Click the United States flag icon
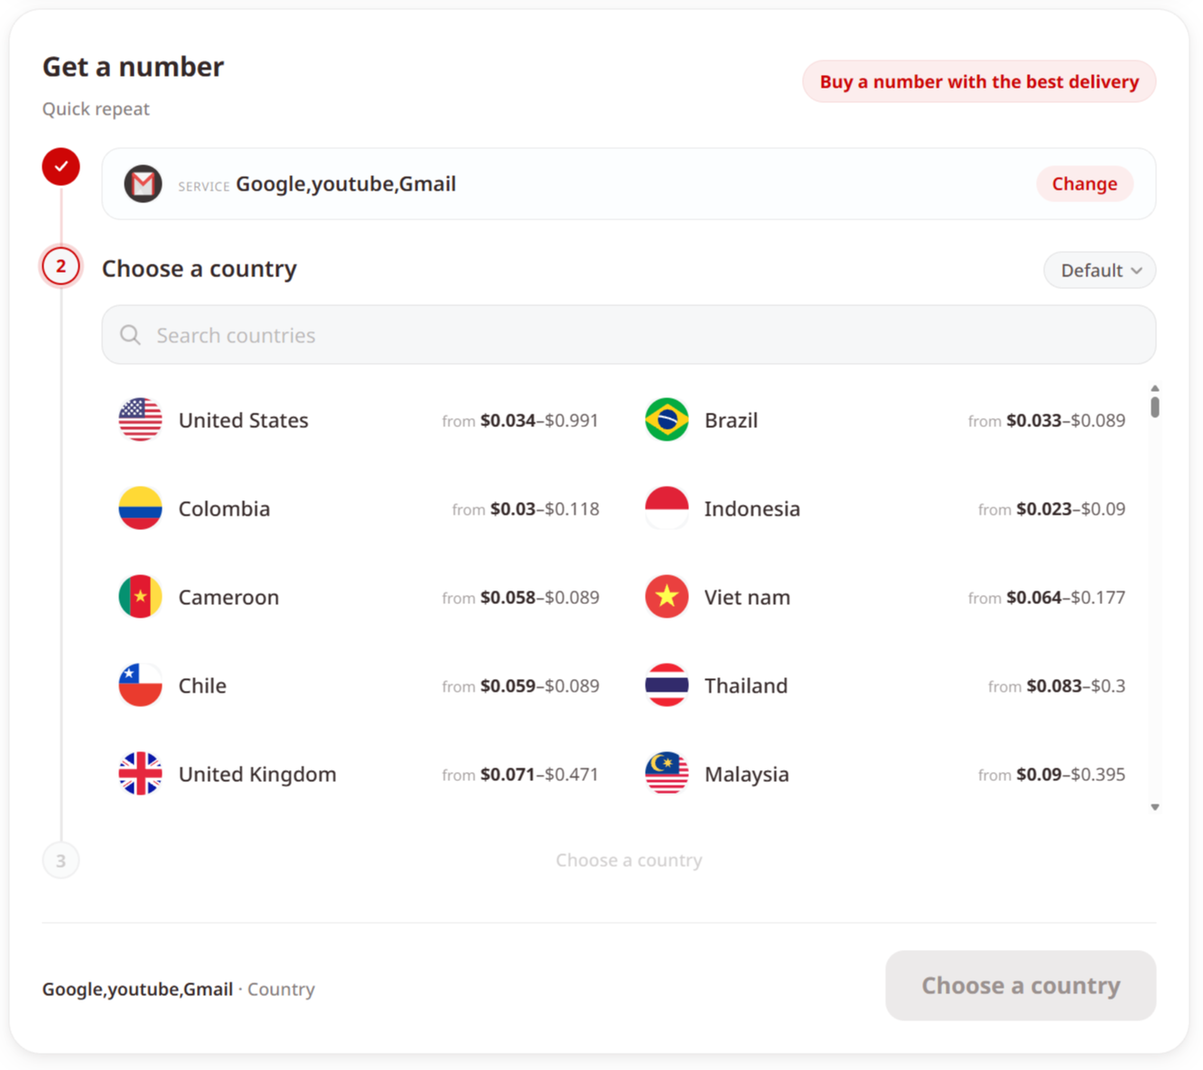The image size is (1203, 1070). pos(140,420)
